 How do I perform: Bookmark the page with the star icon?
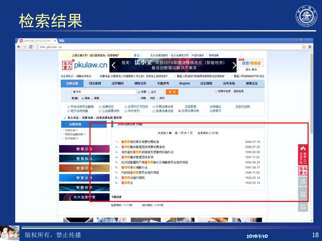(304, 47)
